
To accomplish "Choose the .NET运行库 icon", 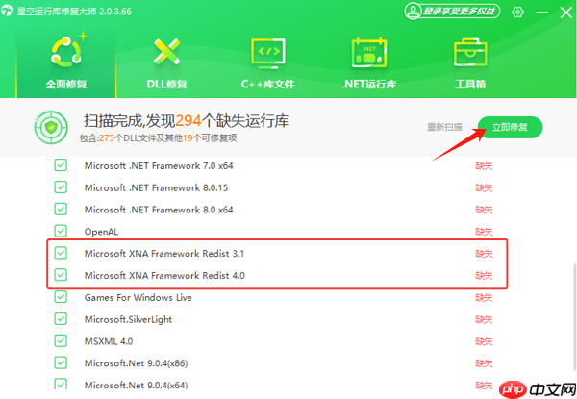I will (x=369, y=53).
